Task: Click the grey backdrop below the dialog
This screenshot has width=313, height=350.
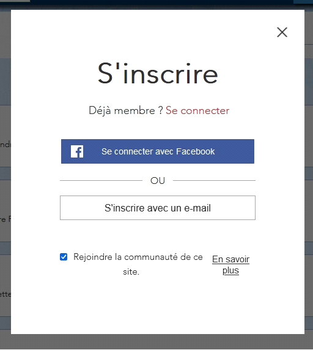Action: (156, 342)
